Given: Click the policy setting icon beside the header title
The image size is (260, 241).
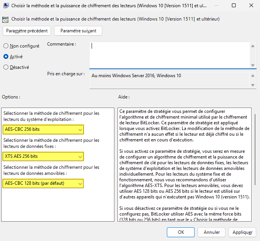Looking at the screenshot, I should (x=5, y=19).
